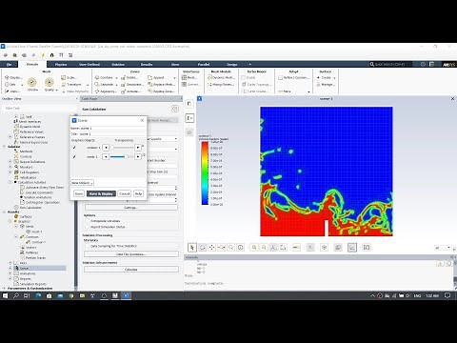The height and width of the screenshot is (343, 457).
Task: Expand the Report Definitions tree node
Action: click(10, 162)
